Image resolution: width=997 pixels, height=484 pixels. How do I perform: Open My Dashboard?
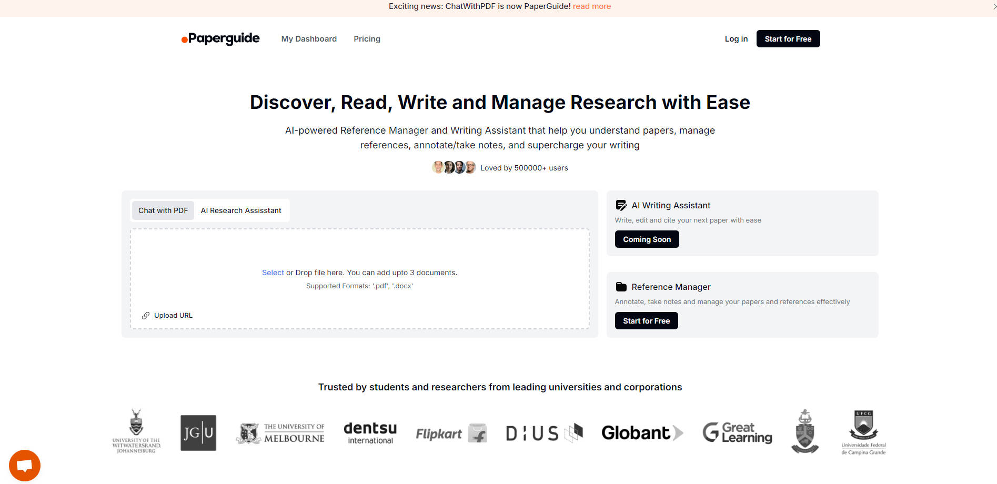tap(309, 38)
